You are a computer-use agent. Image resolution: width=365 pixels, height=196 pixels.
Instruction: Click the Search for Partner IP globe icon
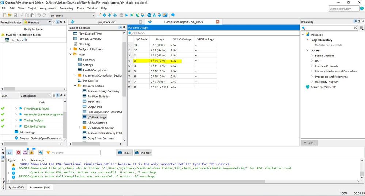pyautogui.click(x=308, y=87)
